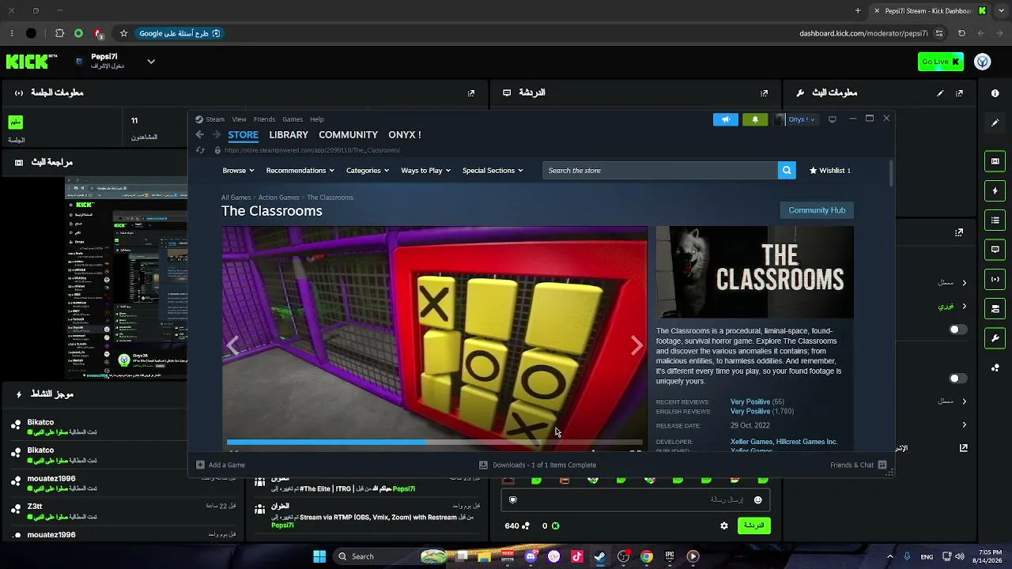The image size is (1012, 569).
Task: Click the Windows Start button
Action: point(319,556)
